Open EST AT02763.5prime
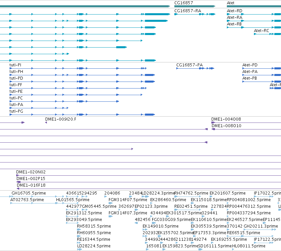 click(27, 200)
